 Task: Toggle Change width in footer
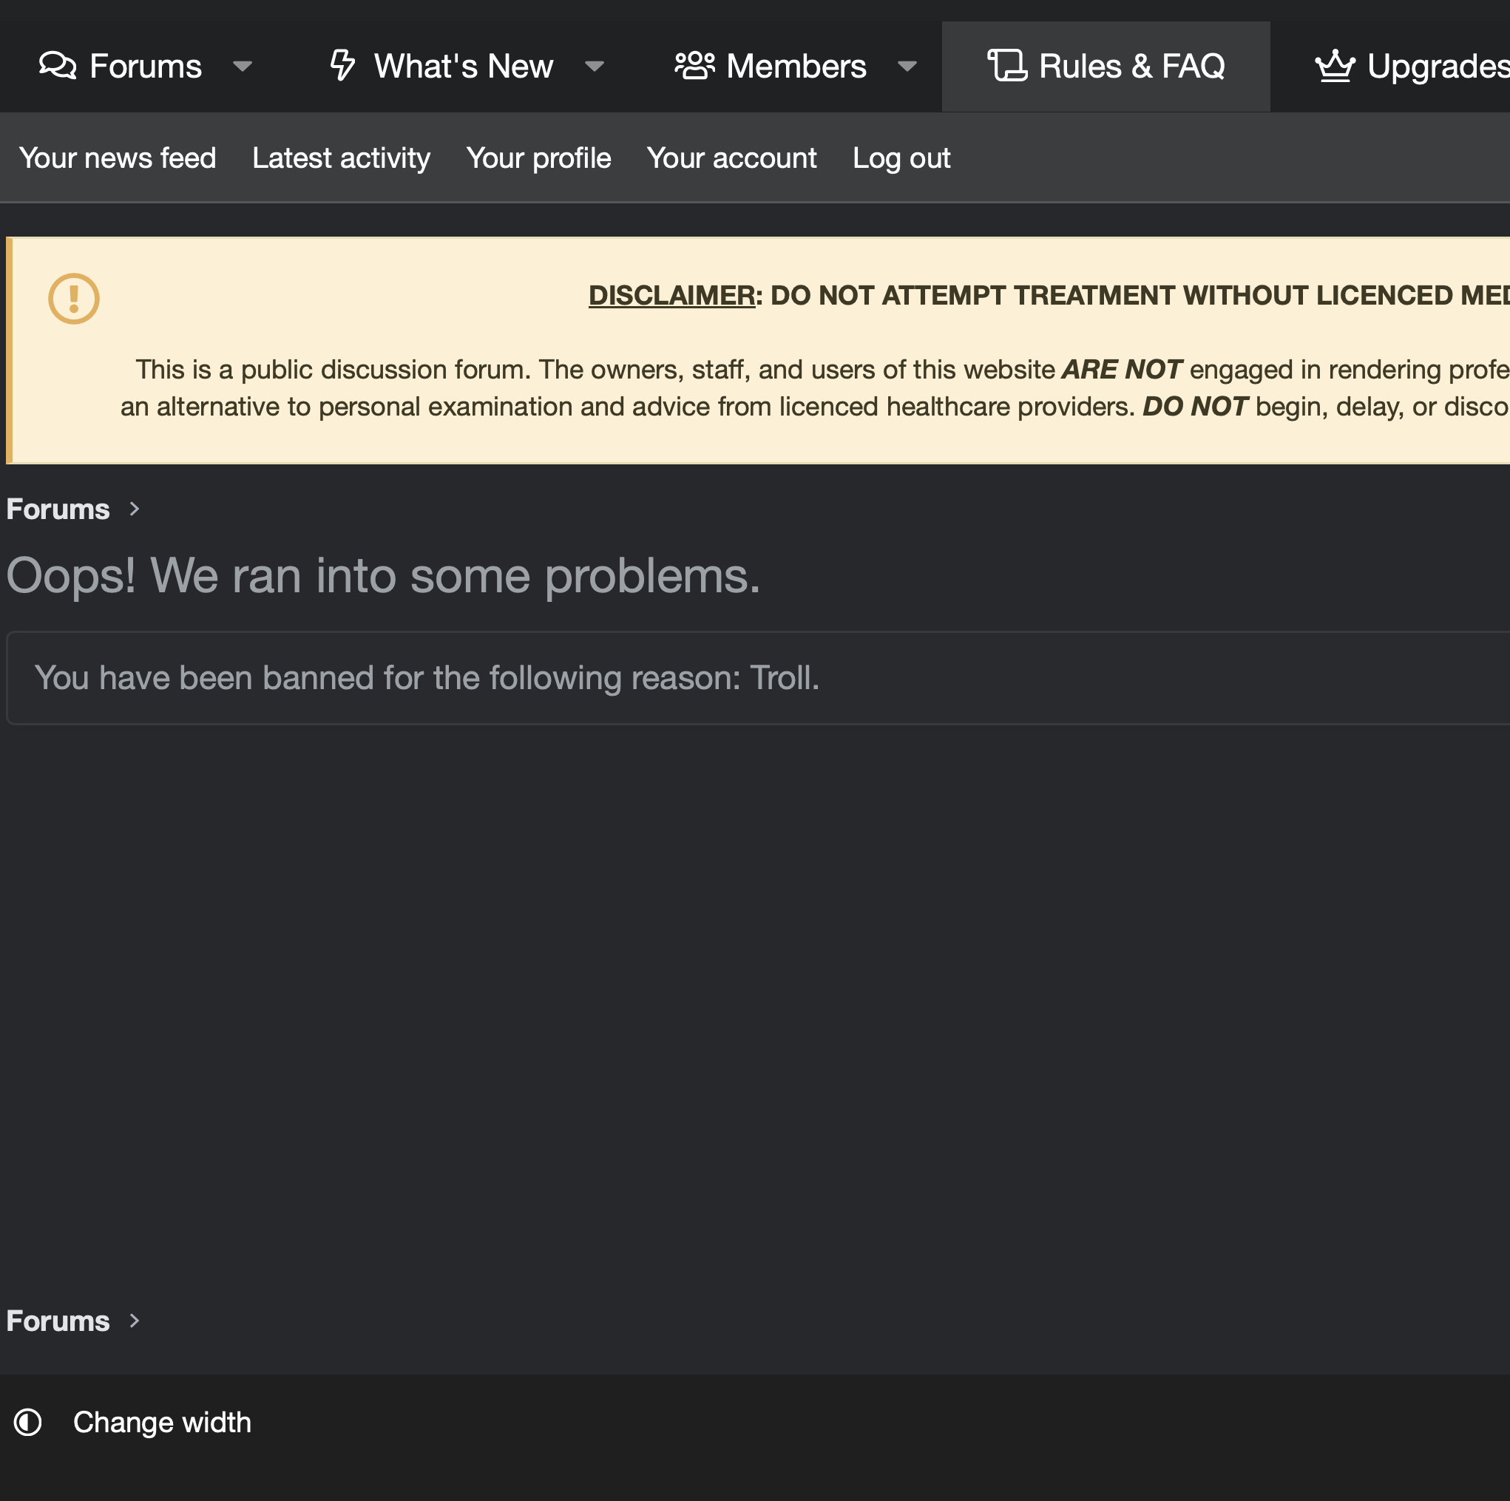coord(162,1422)
